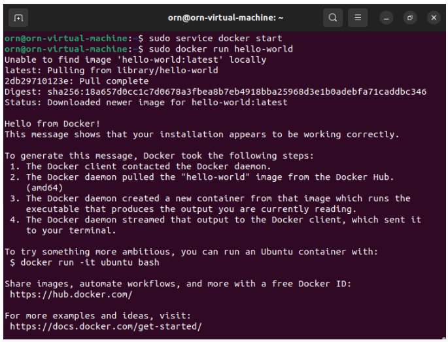Close the terminal window
The image size is (448, 342).
(x=434, y=18)
